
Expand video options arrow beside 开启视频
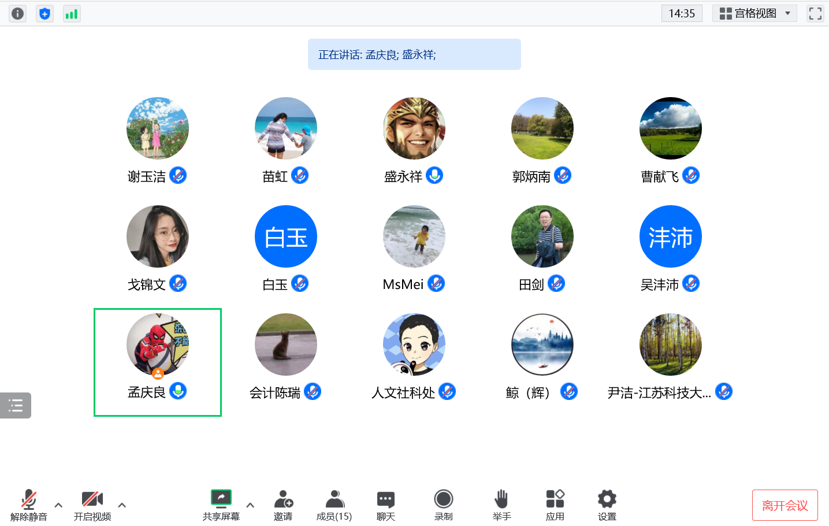[122, 505]
